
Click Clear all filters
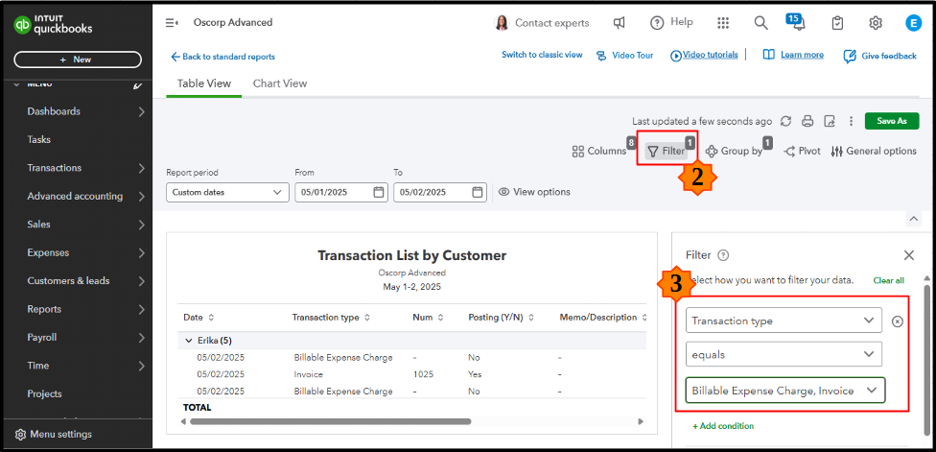point(888,280)
